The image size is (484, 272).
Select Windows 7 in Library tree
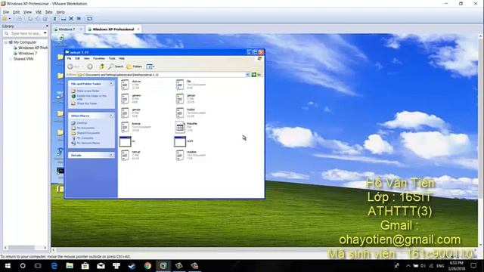pos(27,54)
